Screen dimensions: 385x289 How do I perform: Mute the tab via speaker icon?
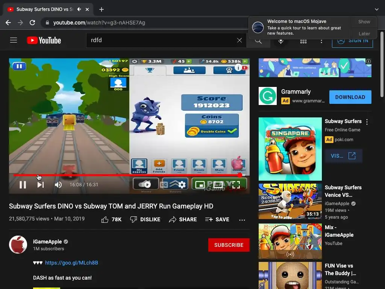pos(79,9)
